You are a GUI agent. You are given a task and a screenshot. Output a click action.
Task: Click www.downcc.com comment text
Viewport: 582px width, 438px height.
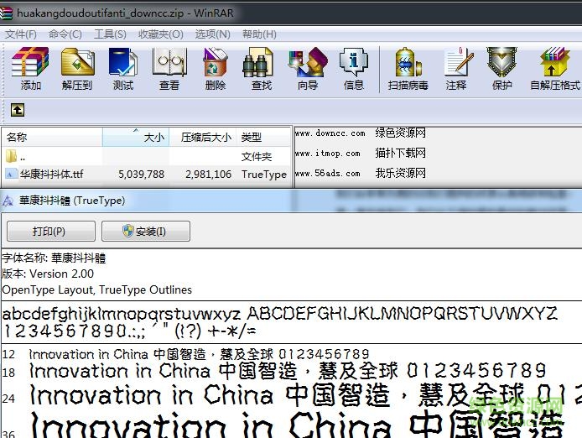(330, 133)
